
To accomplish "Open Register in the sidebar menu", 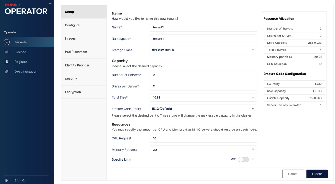I will pos(27,62).
